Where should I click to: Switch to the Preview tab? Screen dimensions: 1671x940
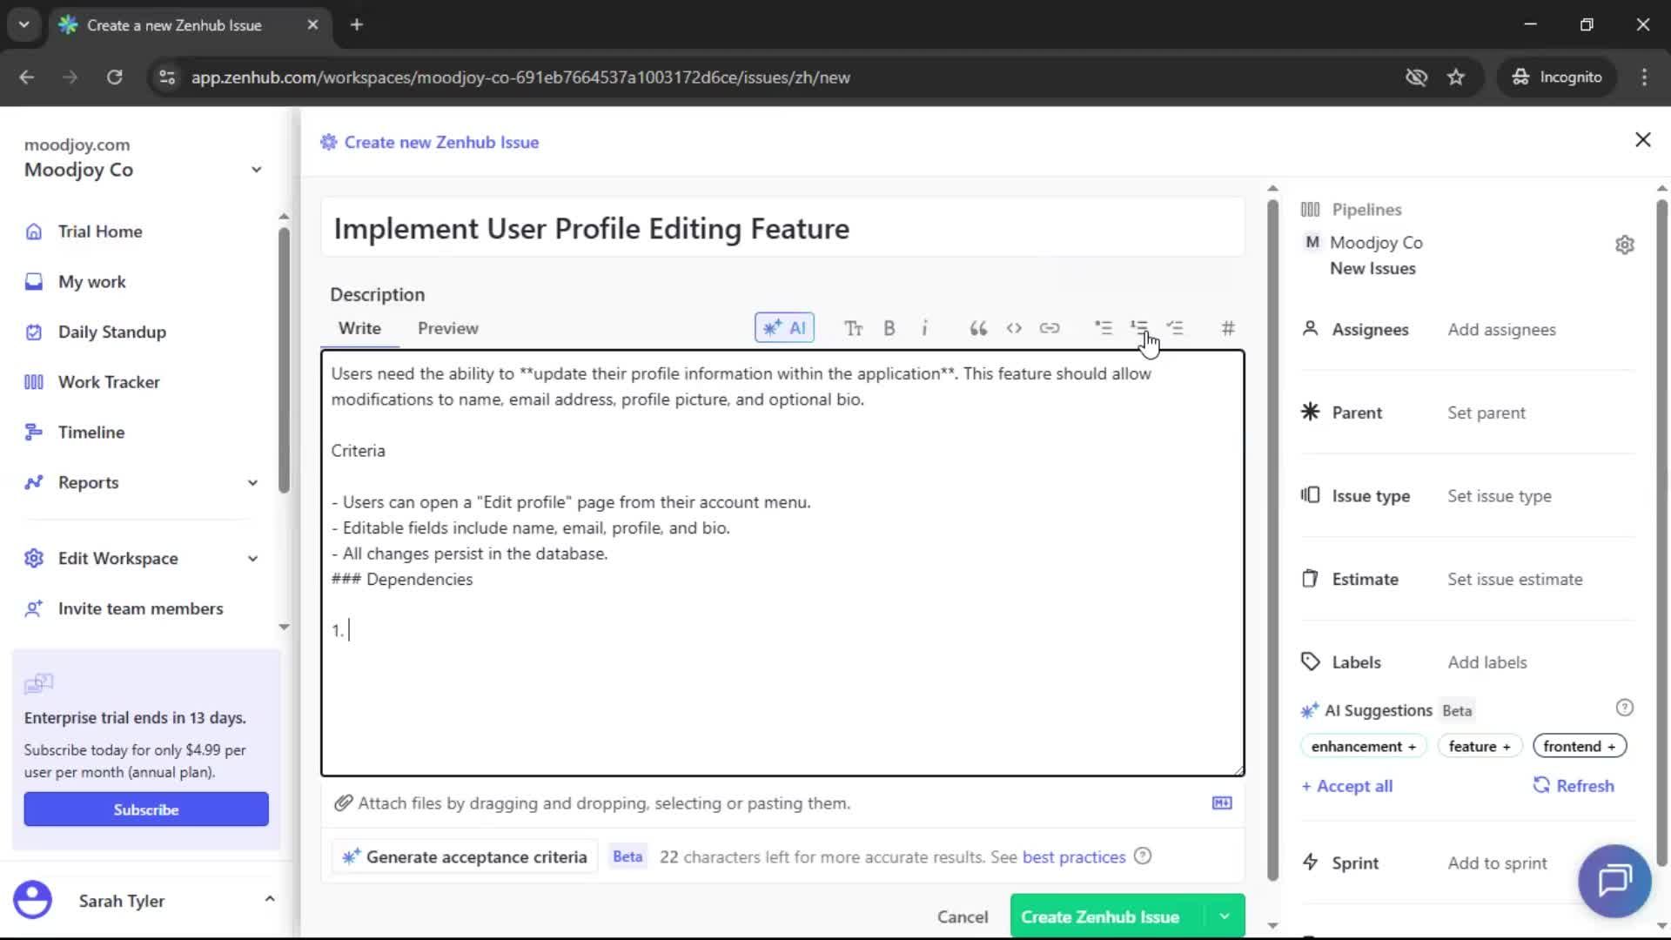click(447, 328)
